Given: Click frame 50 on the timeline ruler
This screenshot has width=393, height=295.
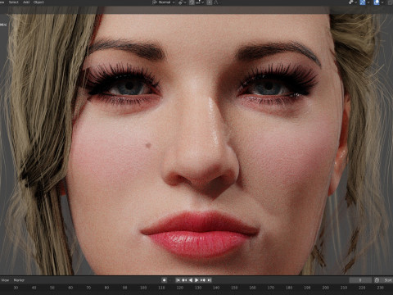Looking at the screenshot, I should click(x=52, y=288).
